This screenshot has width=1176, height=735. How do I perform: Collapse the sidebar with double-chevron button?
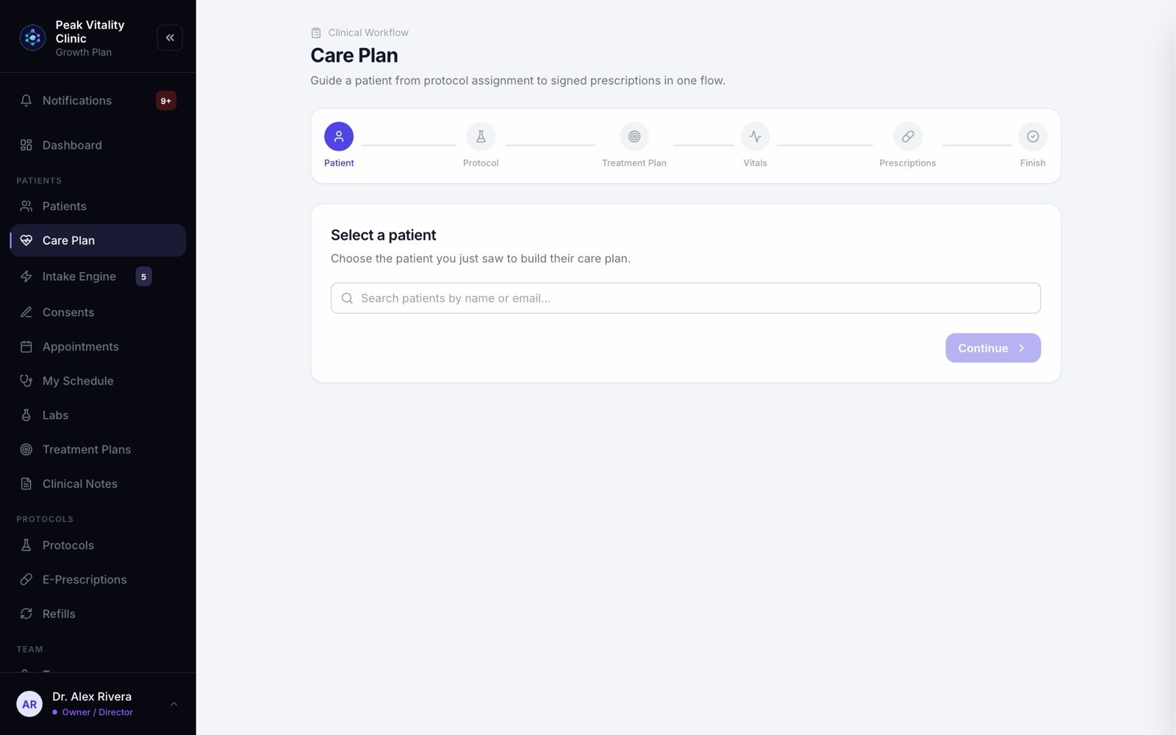pos(170,37)
